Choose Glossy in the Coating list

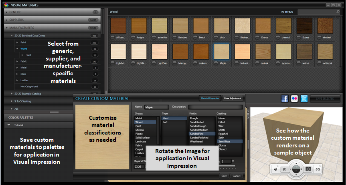[x=222, y=145]
